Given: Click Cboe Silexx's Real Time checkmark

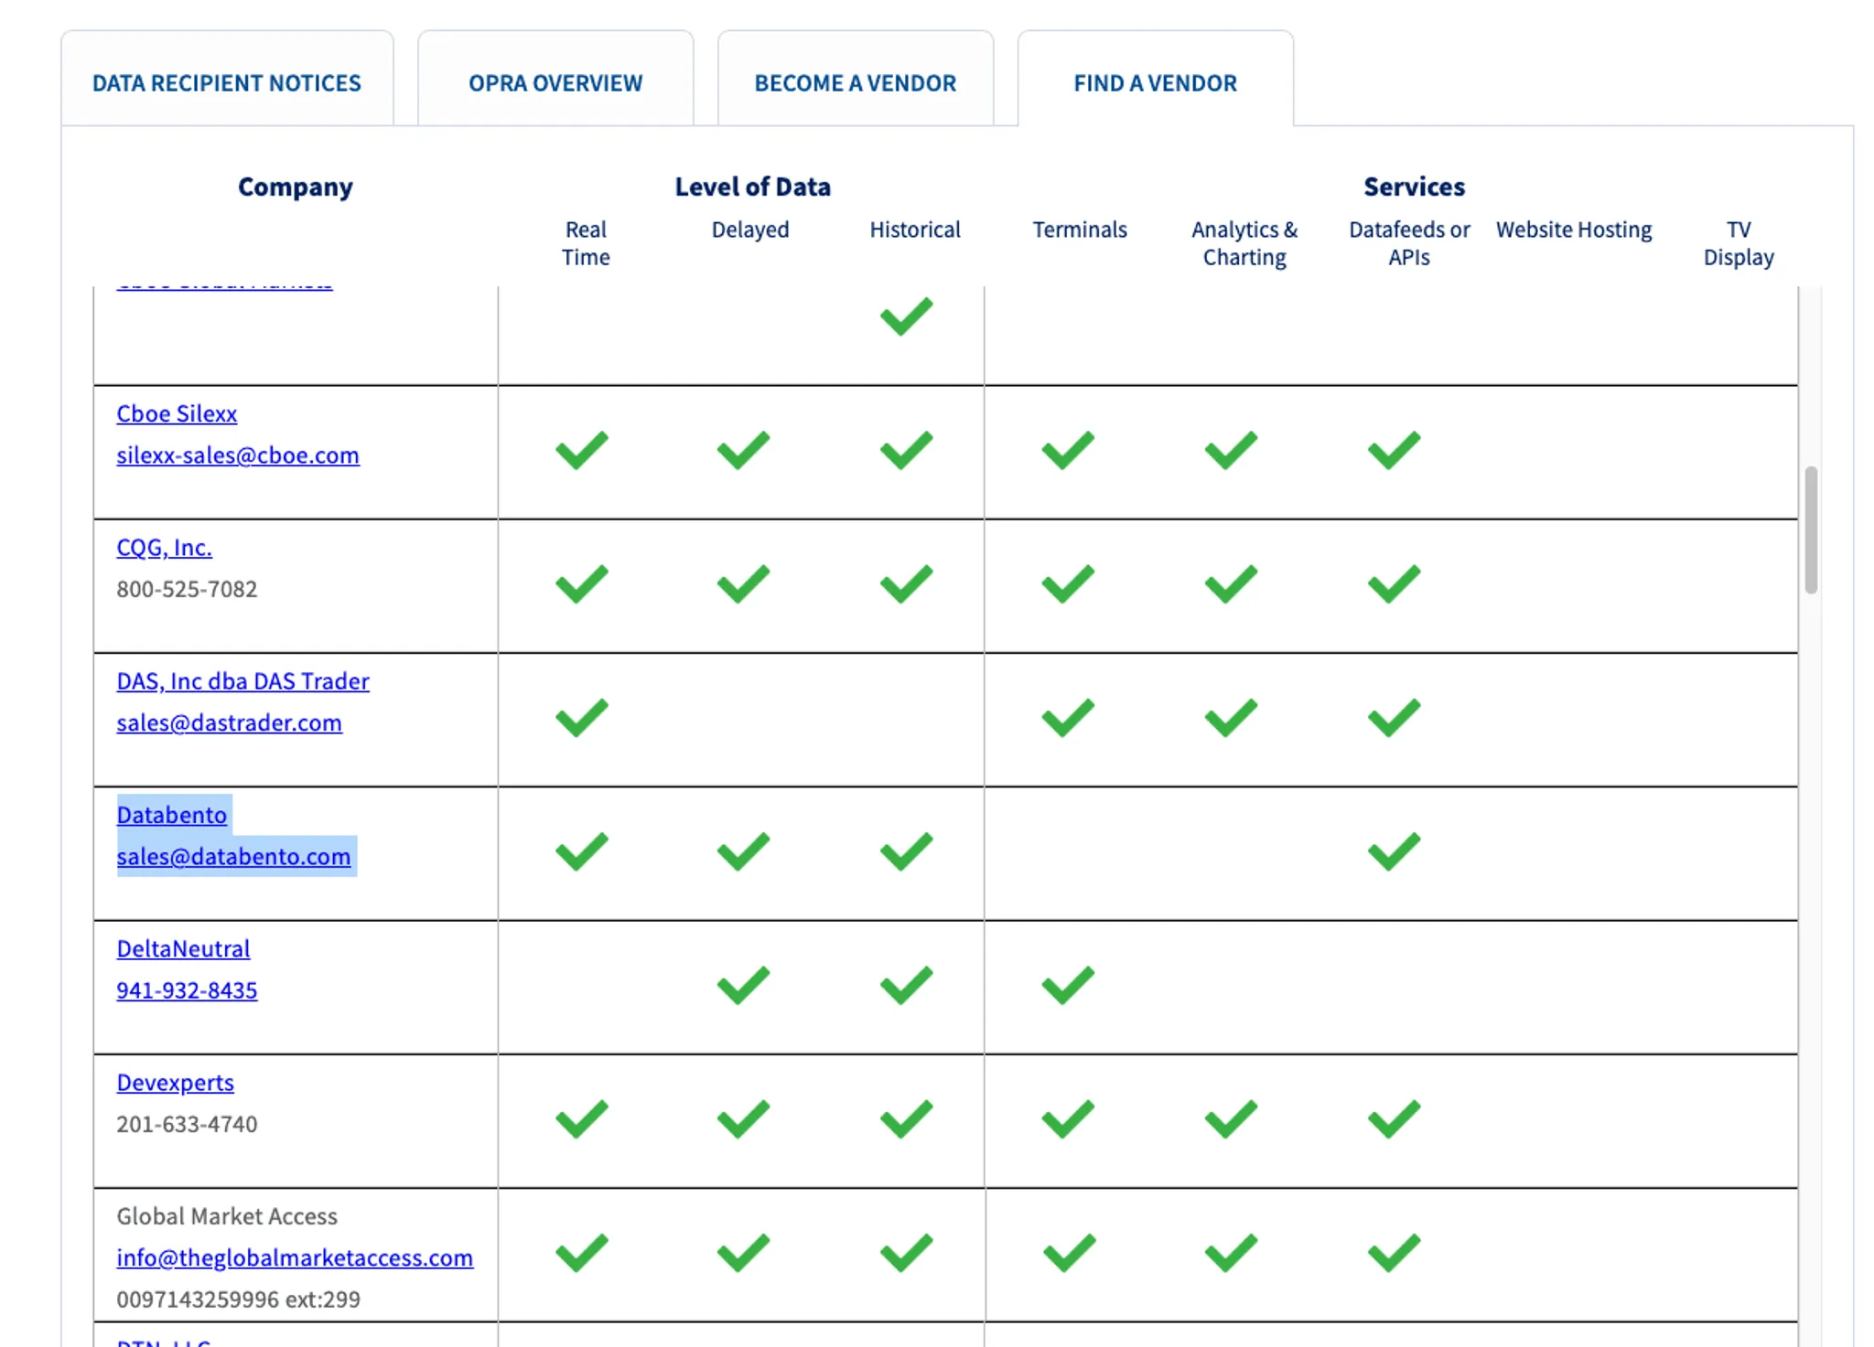Looking at the screenshot, I should coord(582,450).
